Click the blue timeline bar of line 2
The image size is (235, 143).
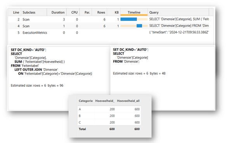(129, 19)
